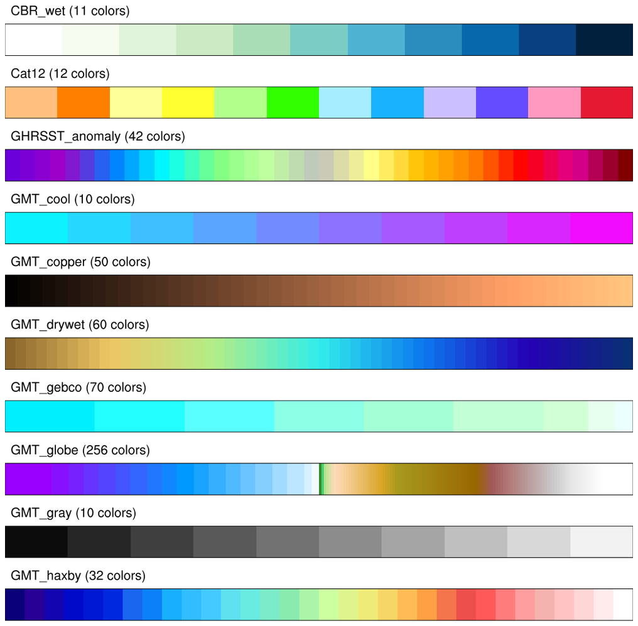
Task: Select the GMT_gebco (70 colors) title
Action: (78, 387)
